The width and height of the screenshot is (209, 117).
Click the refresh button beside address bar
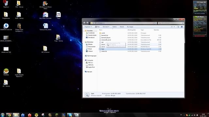tap(156, 23)
